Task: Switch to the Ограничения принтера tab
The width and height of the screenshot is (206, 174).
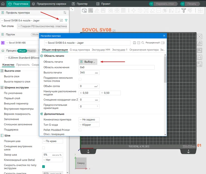Action: point(144,50)
